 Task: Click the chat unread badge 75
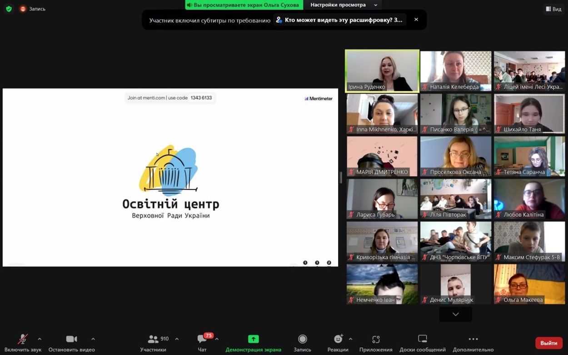pyautogui.click(x=209, y=335)
